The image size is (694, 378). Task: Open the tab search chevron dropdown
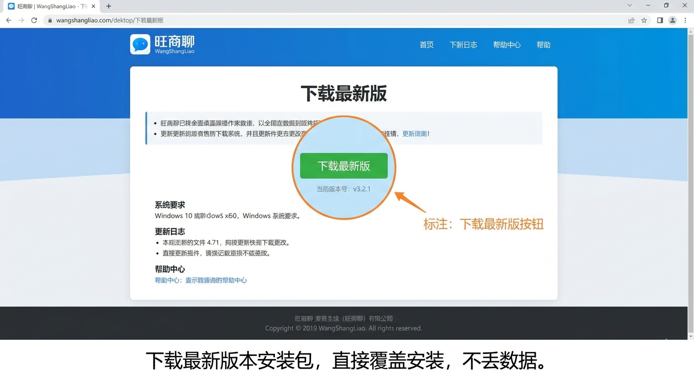tap(630, 6)
